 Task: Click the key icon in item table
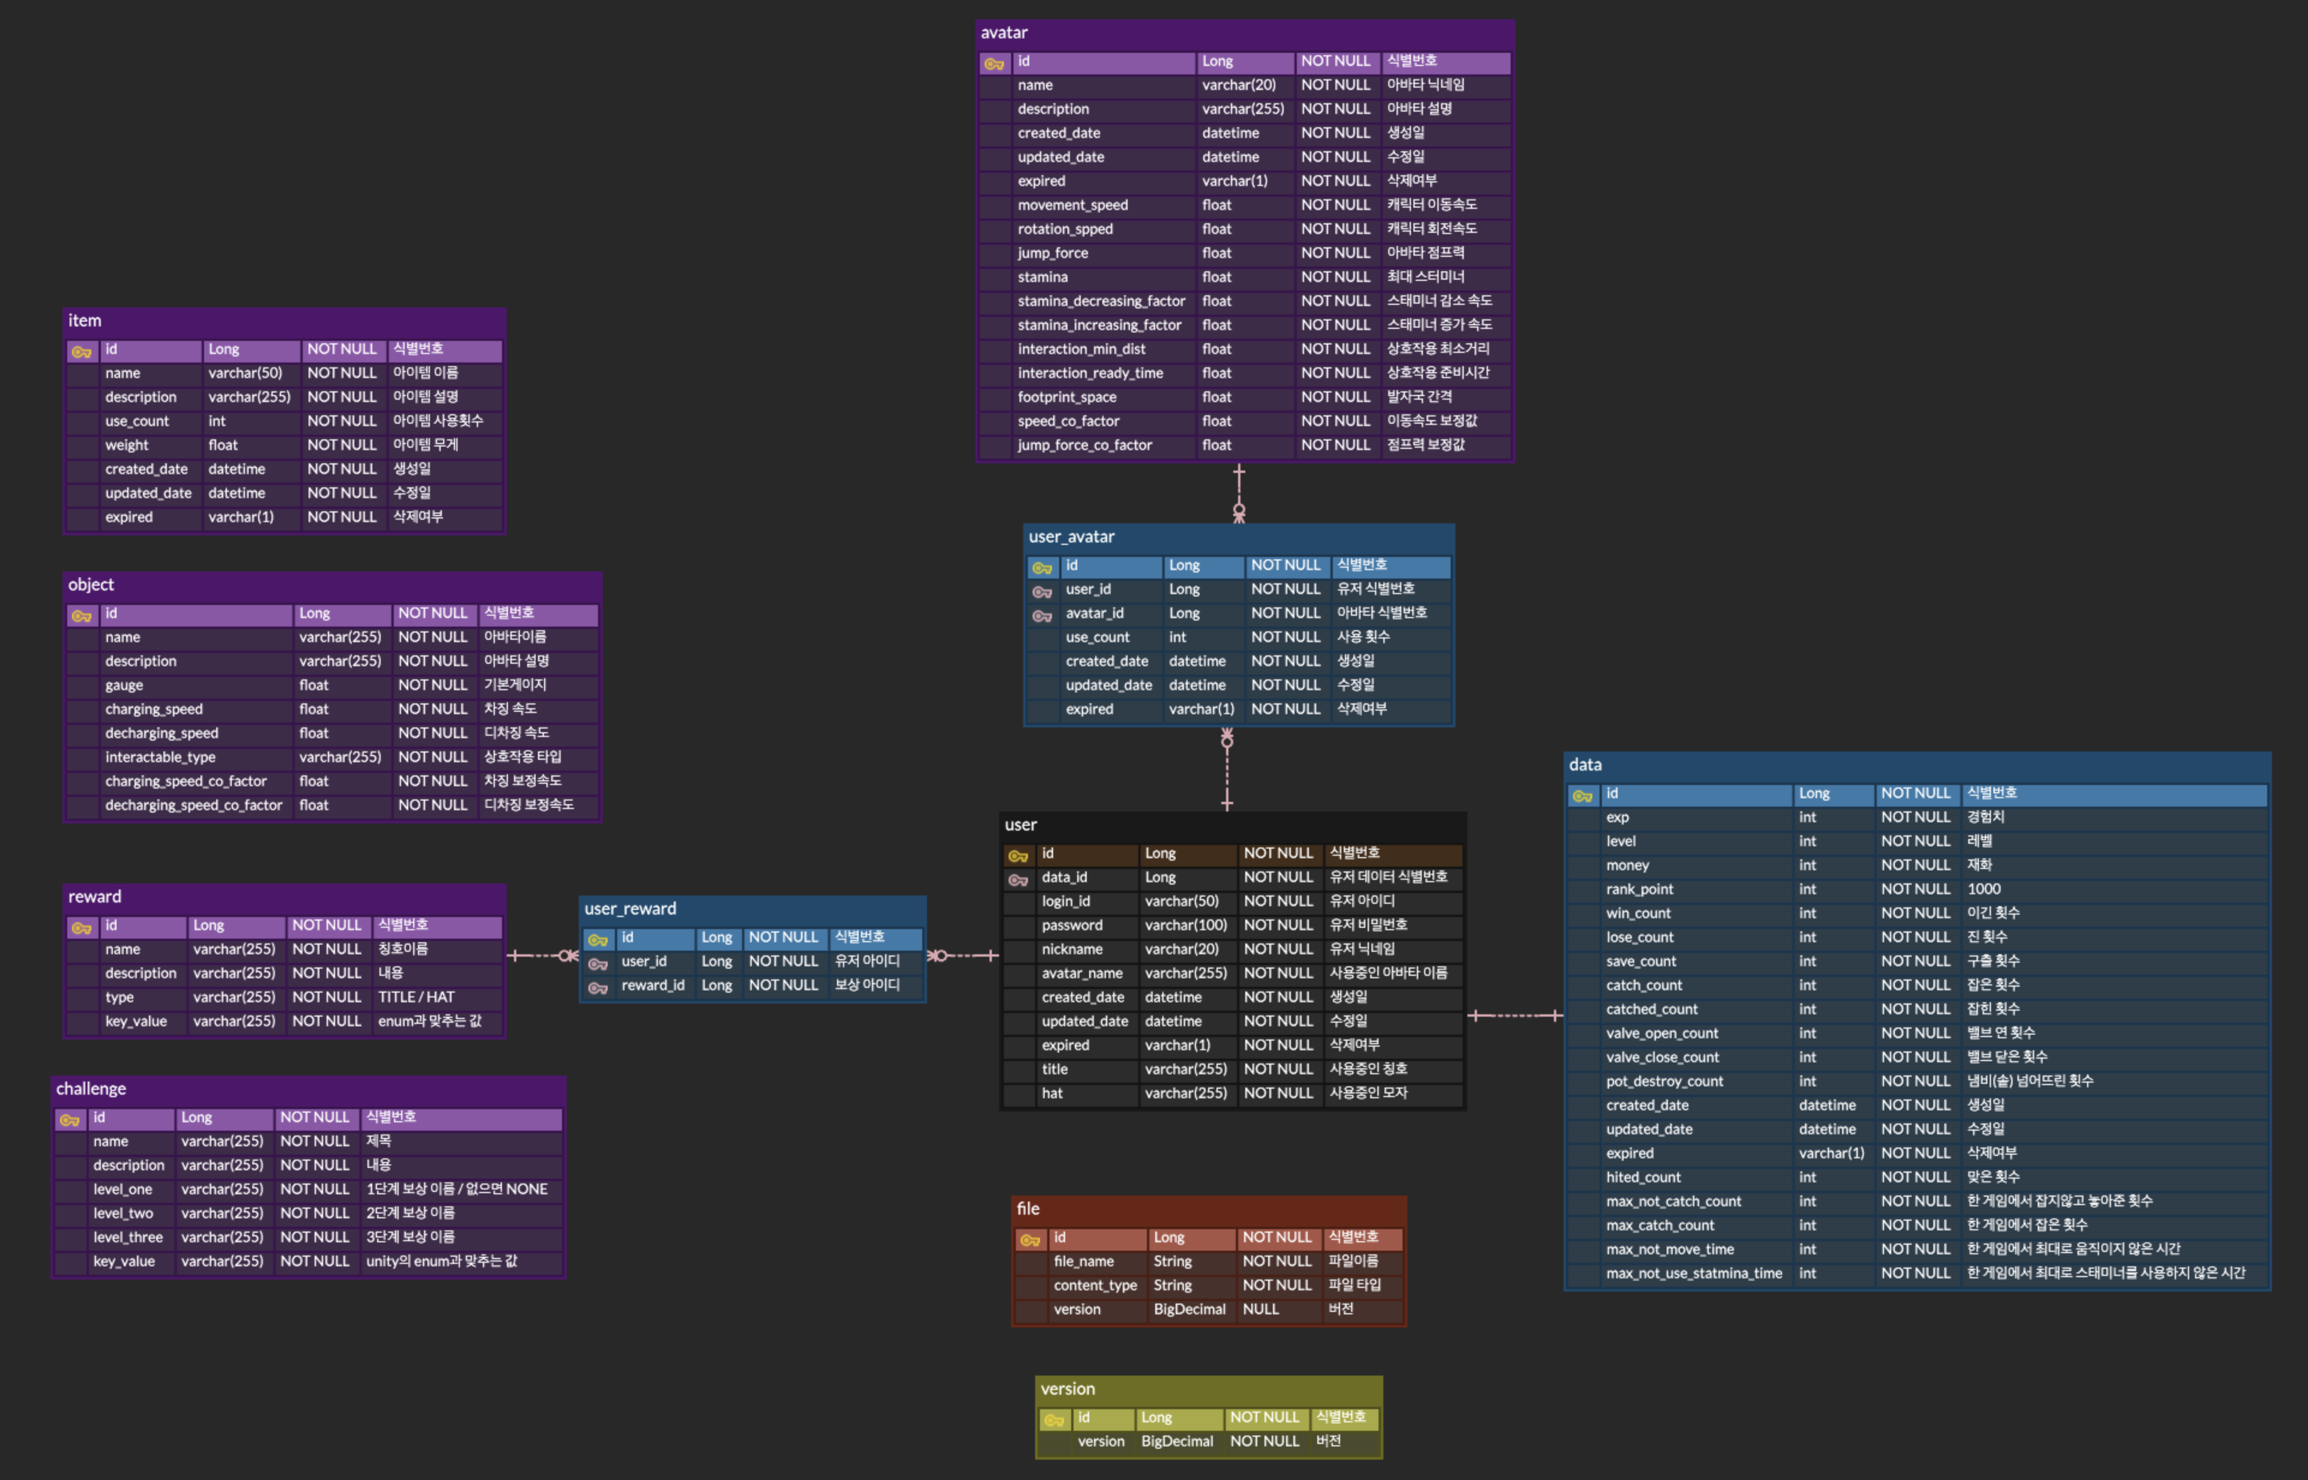click(x=82, y=352)
